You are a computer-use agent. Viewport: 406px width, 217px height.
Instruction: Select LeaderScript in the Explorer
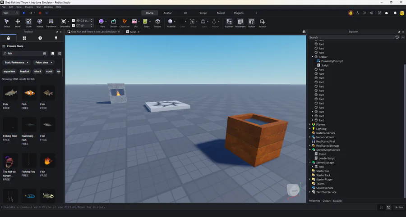[x=327, y=158]
